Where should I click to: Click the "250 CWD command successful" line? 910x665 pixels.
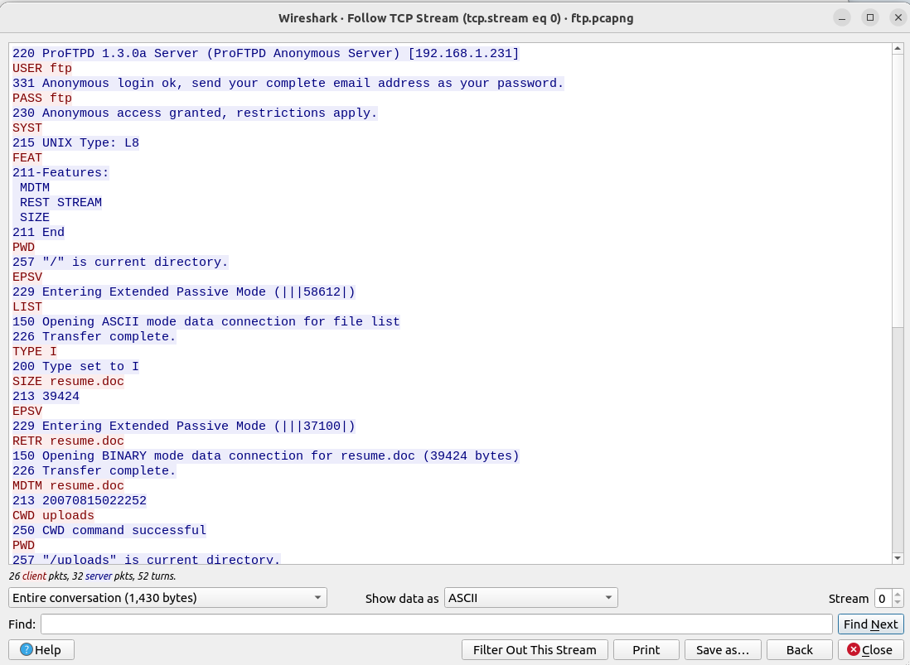click(109, 531)
